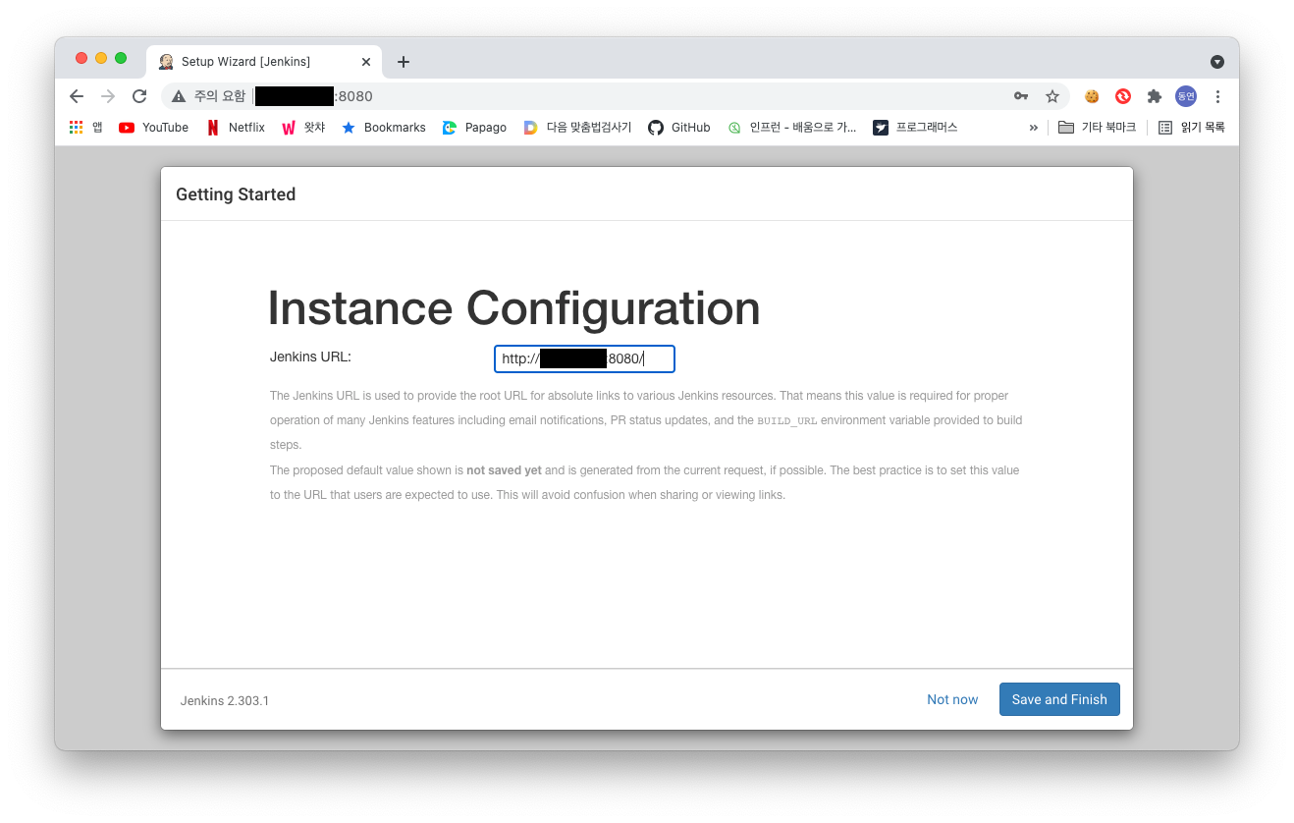
Task: Click the Getting Started title
Action: coord(236,194)
